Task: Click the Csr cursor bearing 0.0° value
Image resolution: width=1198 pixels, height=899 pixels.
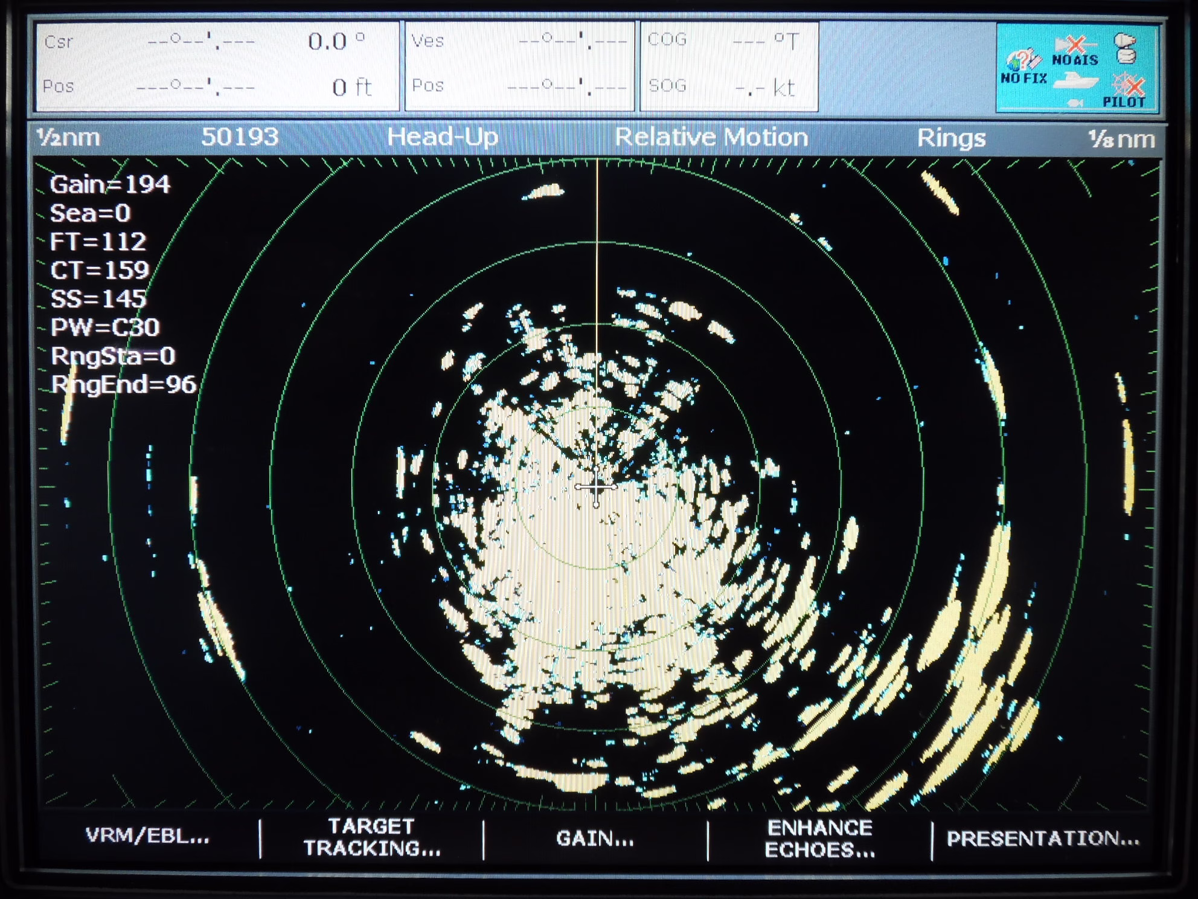Action: click(336, 42)
